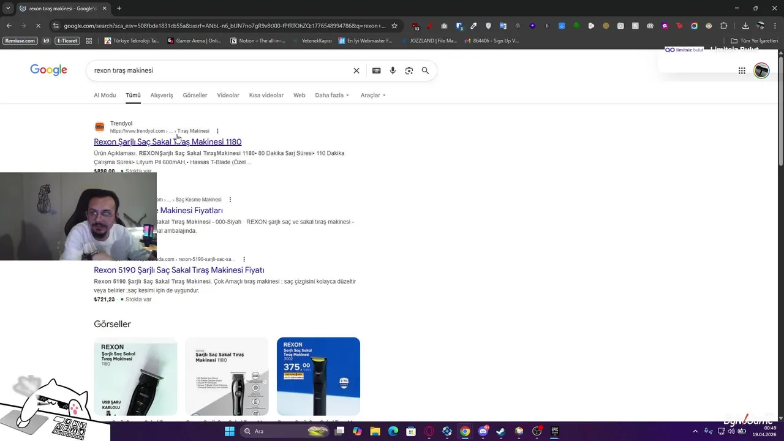Open more options for rexon-5190 result
The height and width of the screenshot is (441, 784).
pyautogui.click(x=244, y=259)
